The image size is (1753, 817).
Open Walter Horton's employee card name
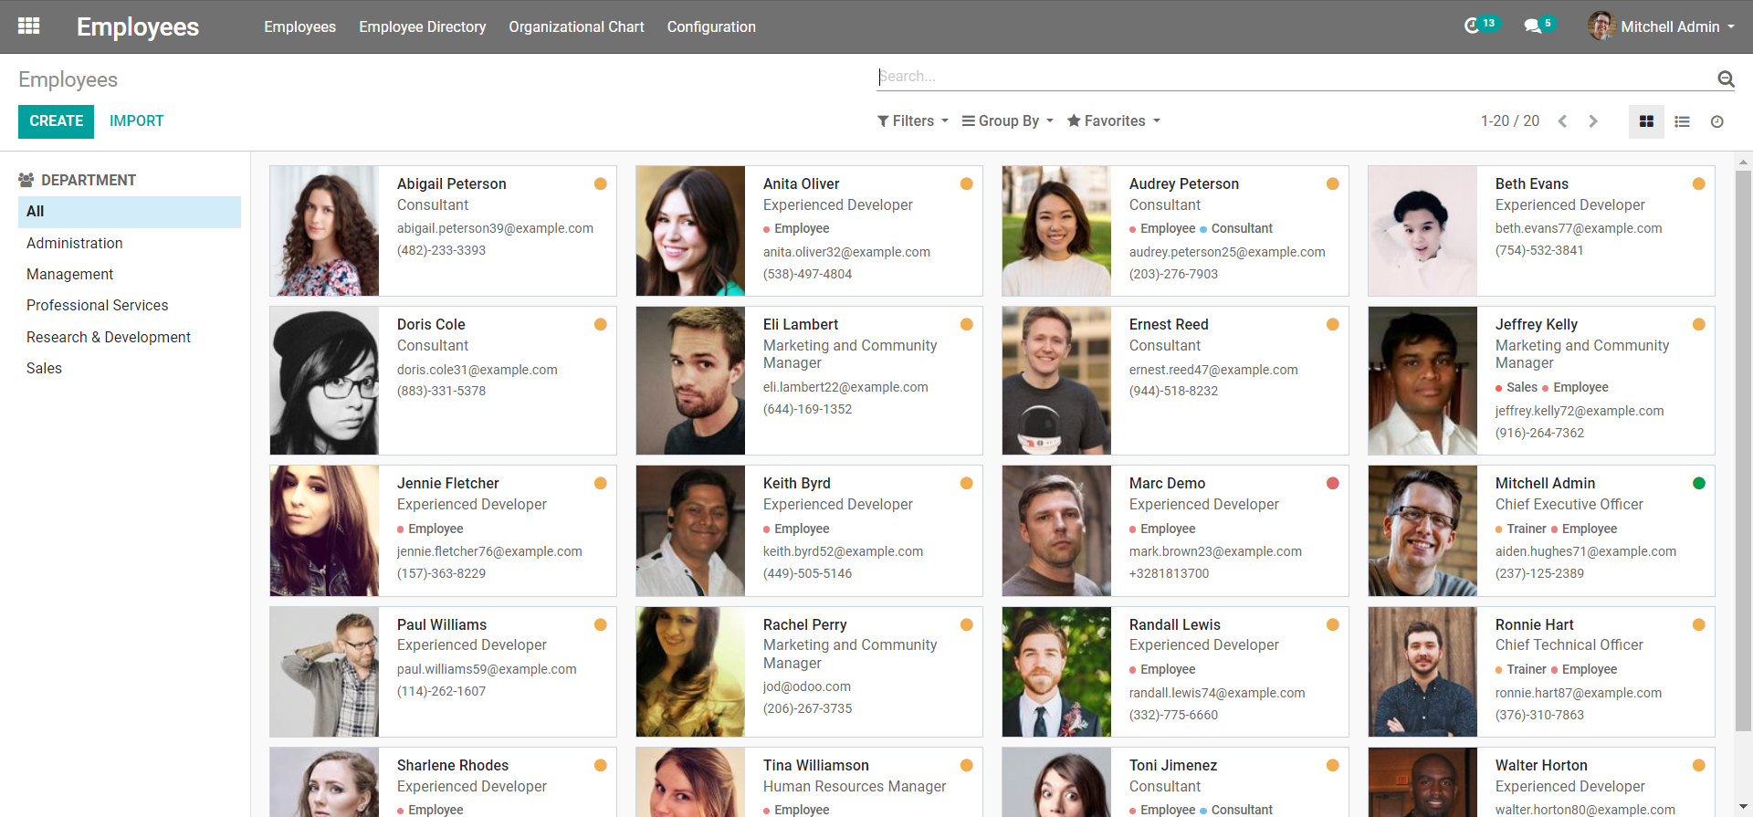click(x=1541, y=765)
